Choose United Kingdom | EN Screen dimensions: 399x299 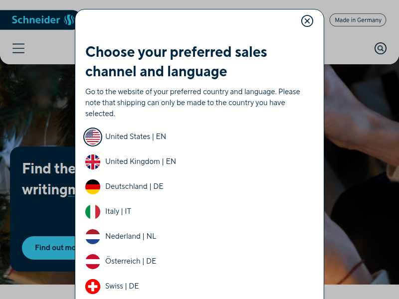(x=141, y=161)
